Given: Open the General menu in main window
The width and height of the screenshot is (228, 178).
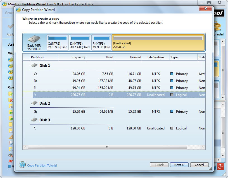Looking at the screenshot, I should click(x=9, y=13).
